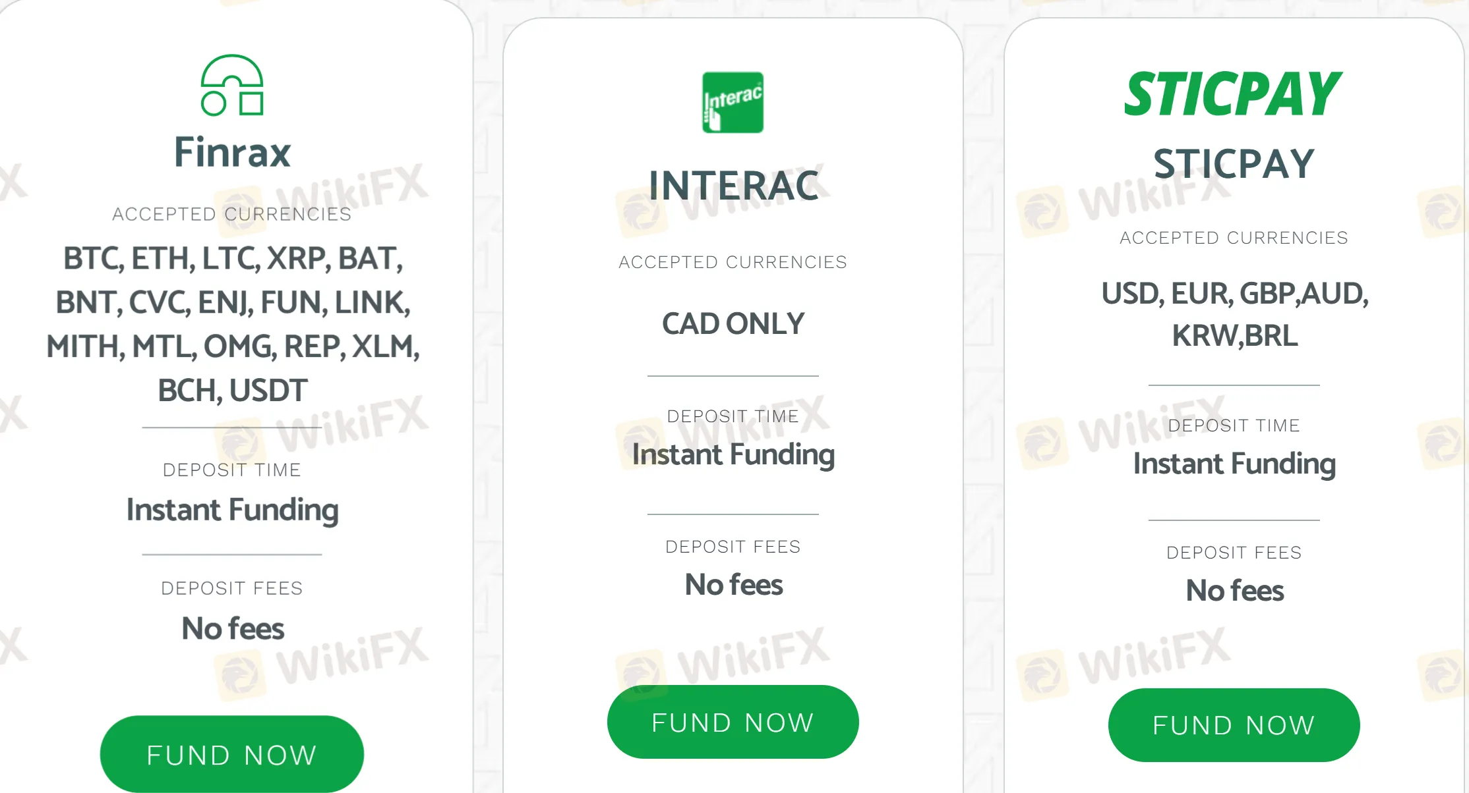
Task: Click the Finrax heading text
Action: (232, 152)
